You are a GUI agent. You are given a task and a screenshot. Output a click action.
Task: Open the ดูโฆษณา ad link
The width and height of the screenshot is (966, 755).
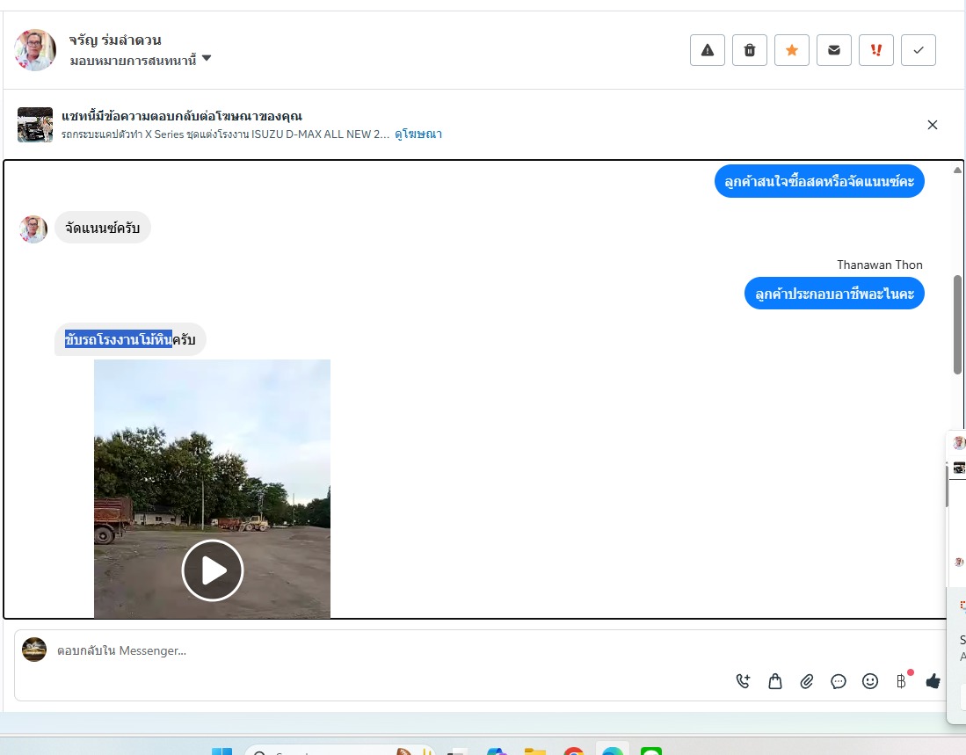[418, 134]
